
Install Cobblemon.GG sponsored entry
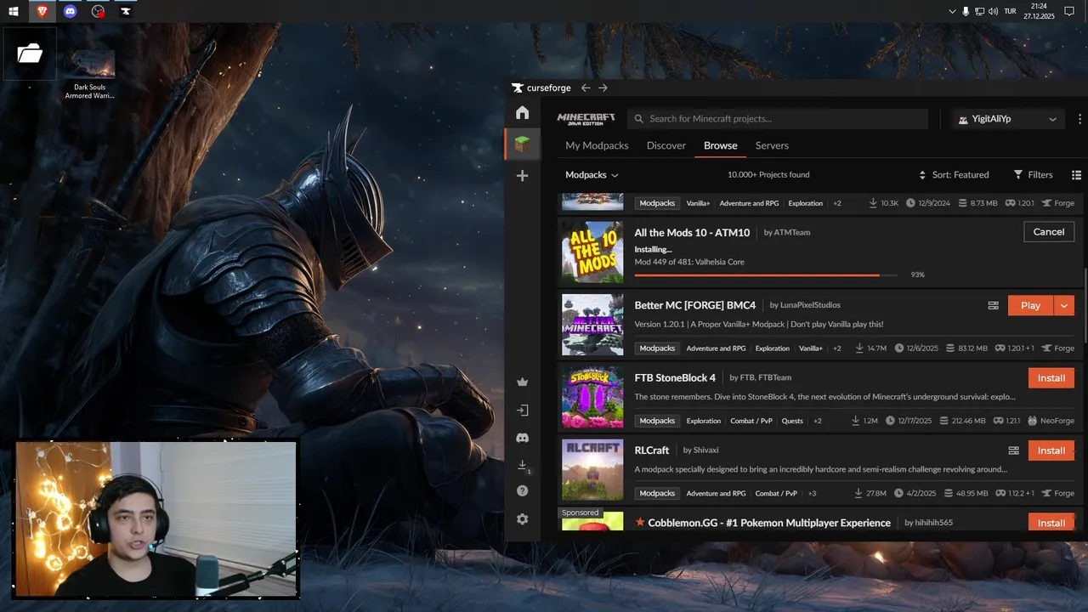[1051, 523]
